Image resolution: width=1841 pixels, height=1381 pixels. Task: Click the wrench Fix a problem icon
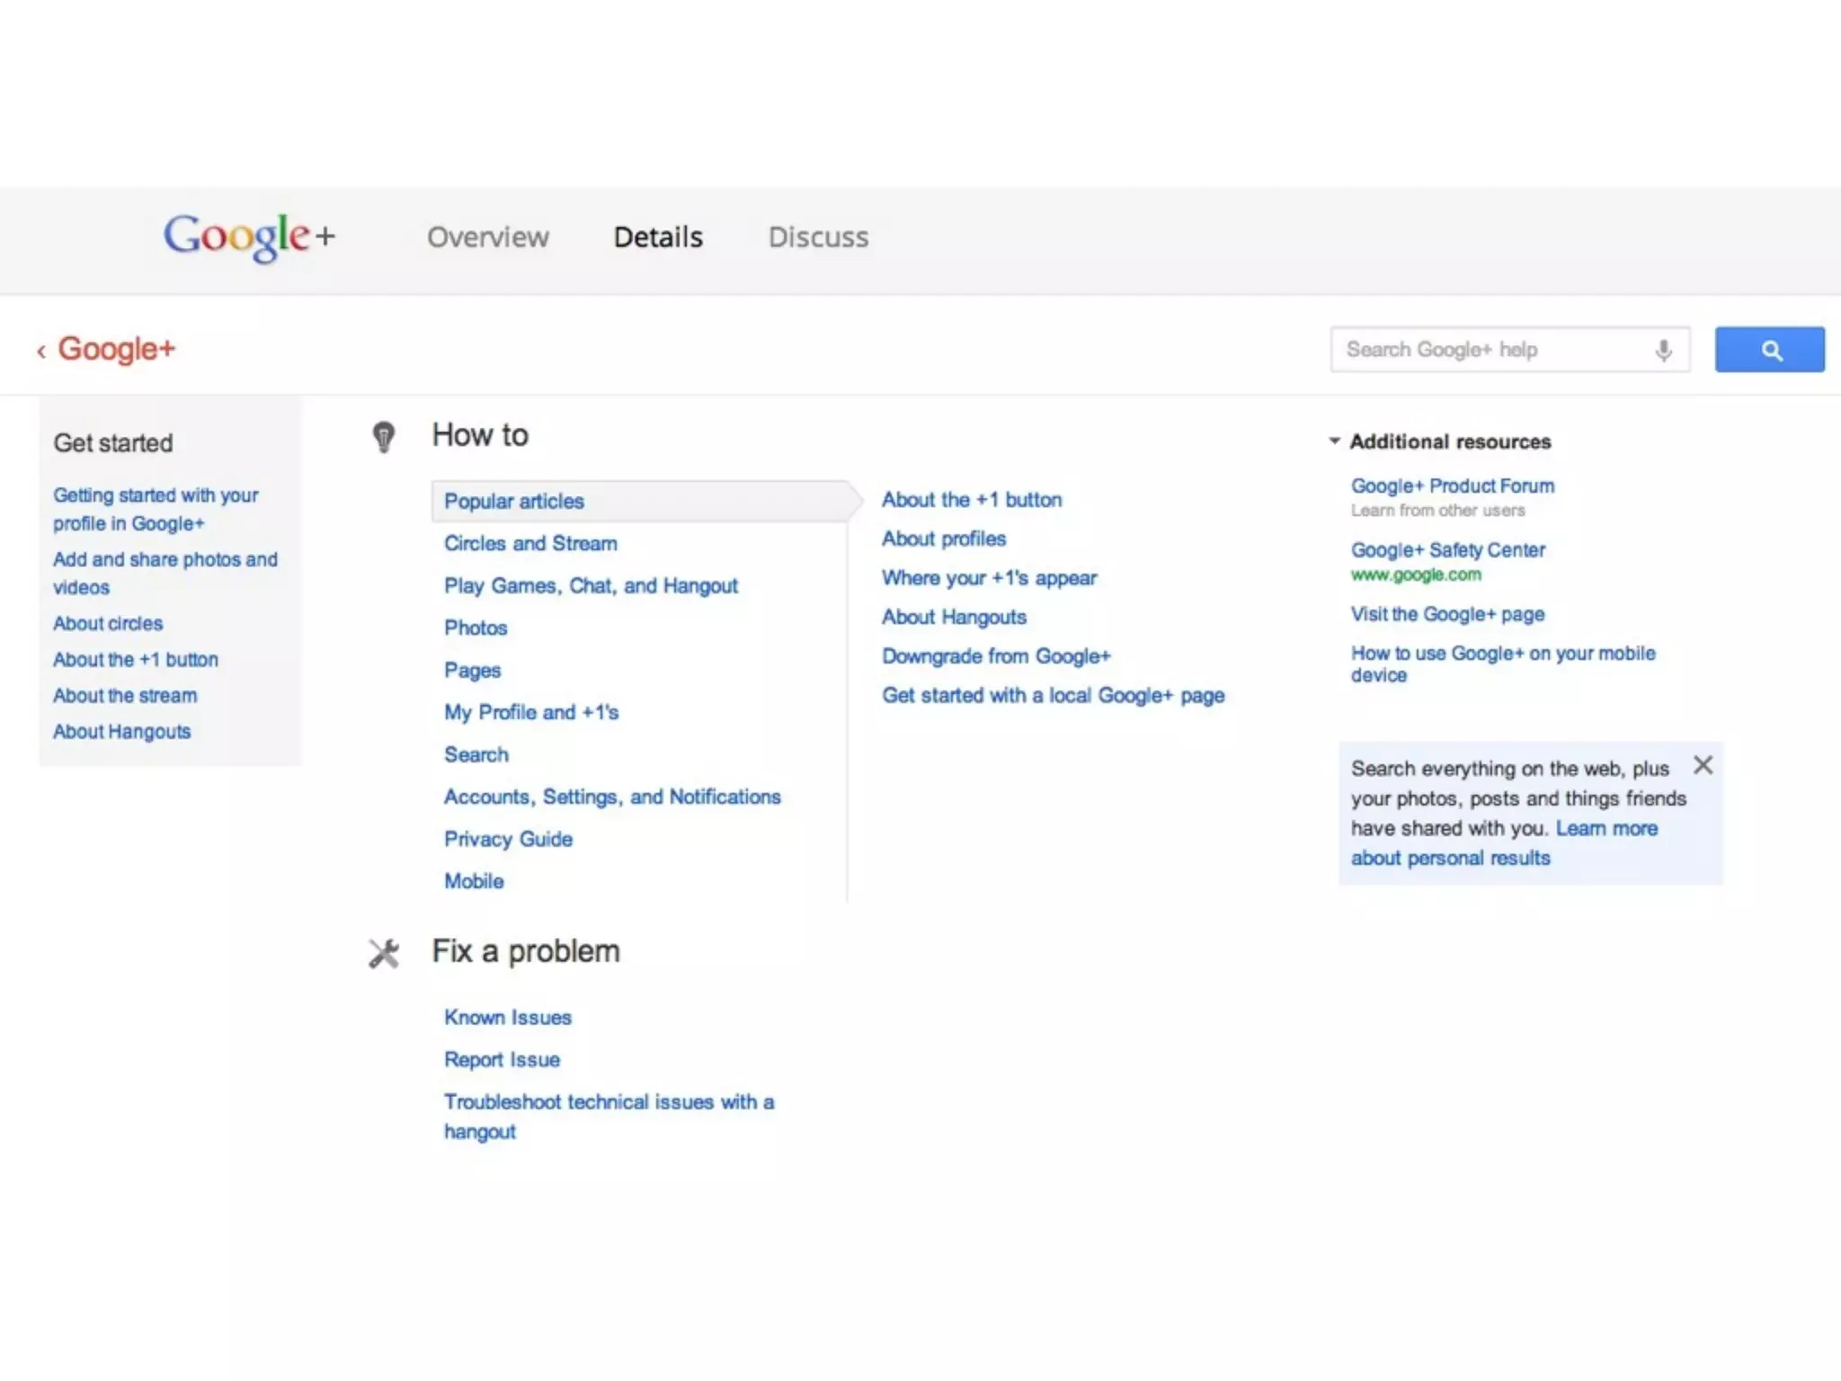(x=384, y=953)
